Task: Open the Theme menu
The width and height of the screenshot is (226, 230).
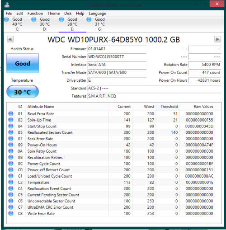Action: (x=54, y=14)
